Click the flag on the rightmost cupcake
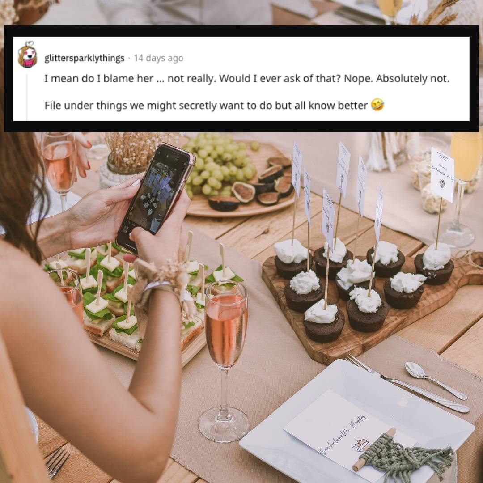The image size is (483, 483). click(x=442, y=175)
